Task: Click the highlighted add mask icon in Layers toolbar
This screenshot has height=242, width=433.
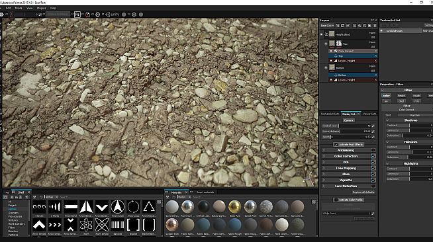Action: point(343,26)
